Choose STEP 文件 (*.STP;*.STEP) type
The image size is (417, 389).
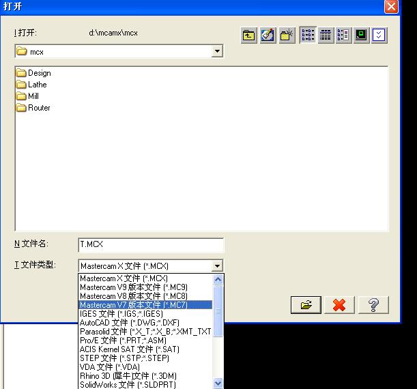pyautogui.click(x=145, y=358)
